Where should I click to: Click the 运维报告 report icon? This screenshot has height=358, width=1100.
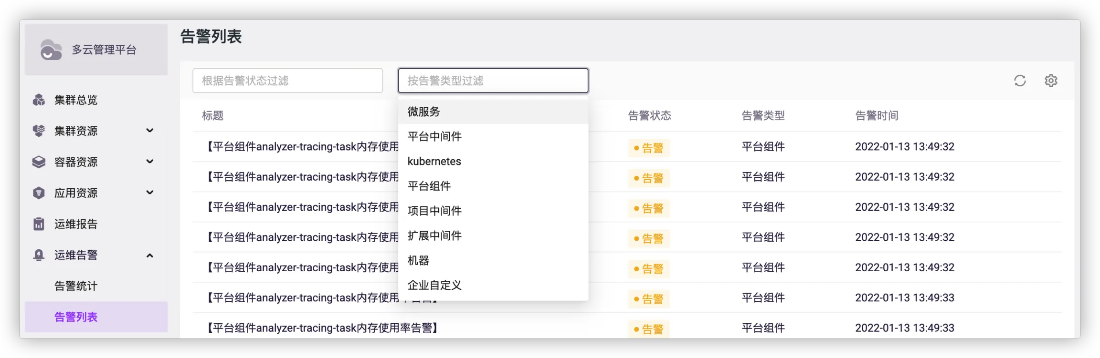(x=39, y=224)
